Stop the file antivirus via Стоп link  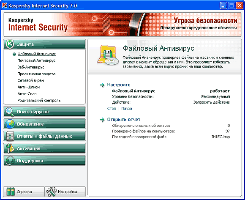coord(112,109)
